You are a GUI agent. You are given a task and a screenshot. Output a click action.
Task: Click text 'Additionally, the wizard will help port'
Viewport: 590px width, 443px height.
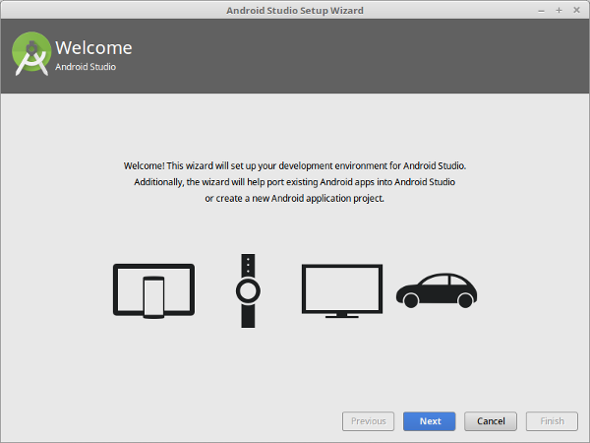pyautogui.click(x=206, y=182)
